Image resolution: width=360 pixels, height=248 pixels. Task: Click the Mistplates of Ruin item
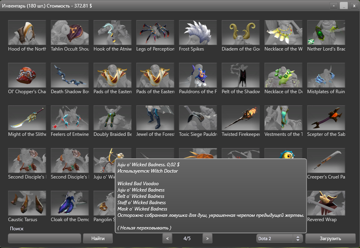[x=326, y=75]
